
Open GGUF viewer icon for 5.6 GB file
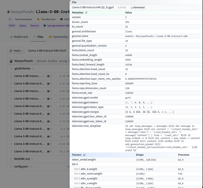(49, 129)
